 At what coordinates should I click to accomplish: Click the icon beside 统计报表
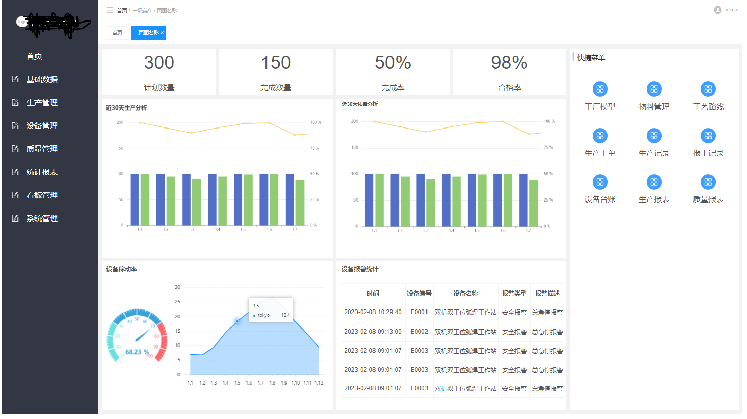(15, 172)
